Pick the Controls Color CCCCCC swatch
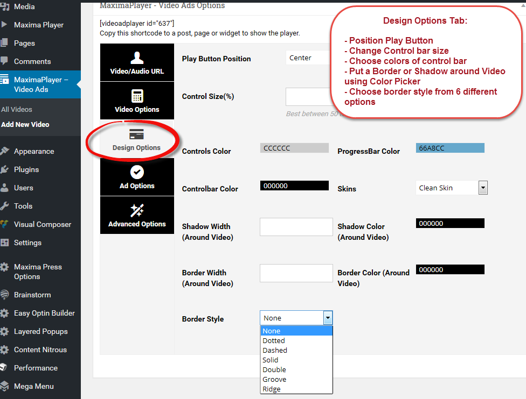The image size is (526, 399). coord(295,148)
